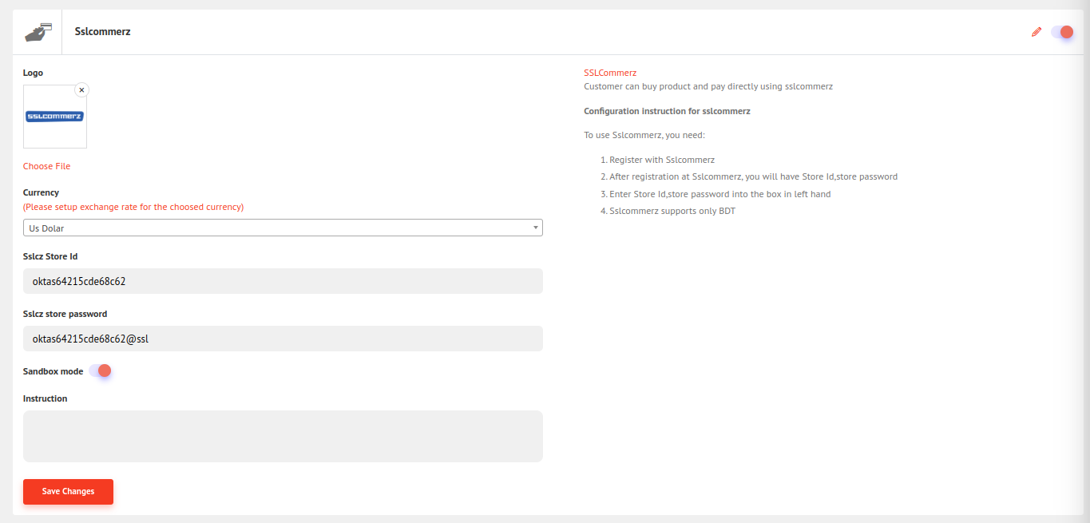
Task: Focus the Sslcz Store Id field
Action: (x=283, y=281)
